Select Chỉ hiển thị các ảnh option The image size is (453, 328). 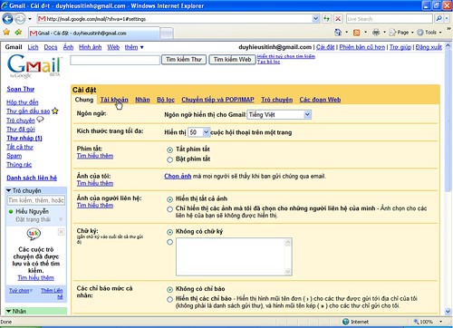pyautogui.click(x=169, y=209)
